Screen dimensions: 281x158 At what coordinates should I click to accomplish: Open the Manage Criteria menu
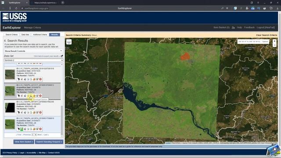(x=32, y=28)
